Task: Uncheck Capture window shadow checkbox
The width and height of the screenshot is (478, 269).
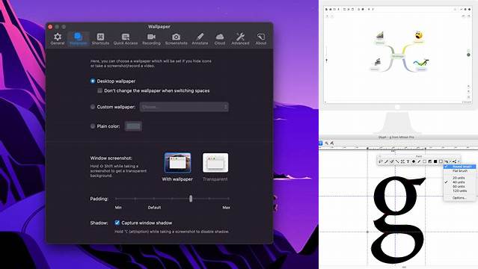Action: point(117,223)
